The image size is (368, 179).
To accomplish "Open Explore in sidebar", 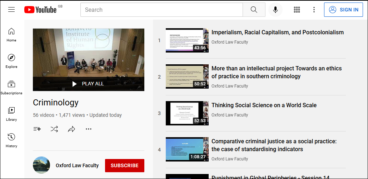I will click(11, 61).
